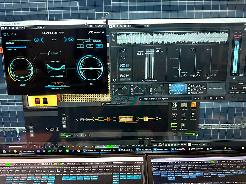Select IRC IV limiter mode
The image size is (246, 184).
pos(124,75)
